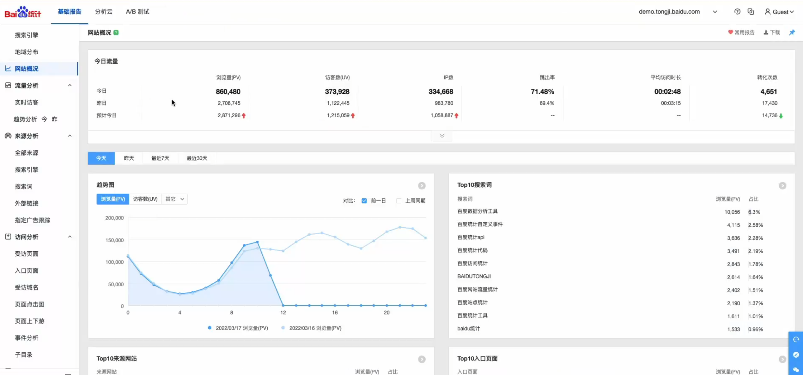
Task: Open 事件分析 in the sidebar
Action: [x=27, y=338]
